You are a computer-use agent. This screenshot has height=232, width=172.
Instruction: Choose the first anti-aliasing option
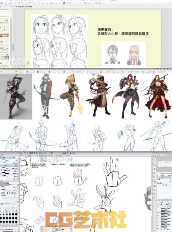7,193
